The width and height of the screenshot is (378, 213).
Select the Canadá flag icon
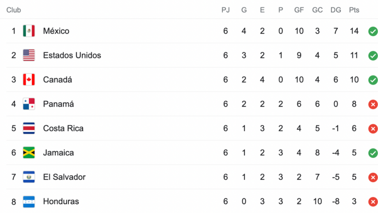(29, 80)
